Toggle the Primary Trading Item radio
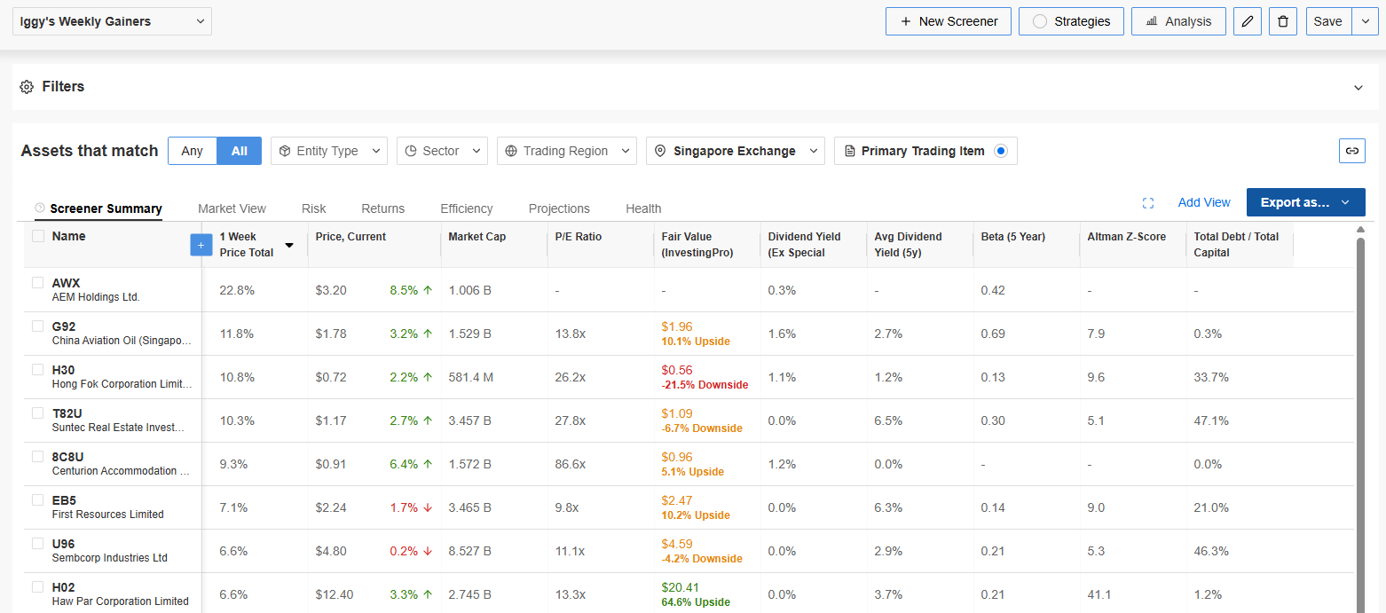 (1001, 151)
